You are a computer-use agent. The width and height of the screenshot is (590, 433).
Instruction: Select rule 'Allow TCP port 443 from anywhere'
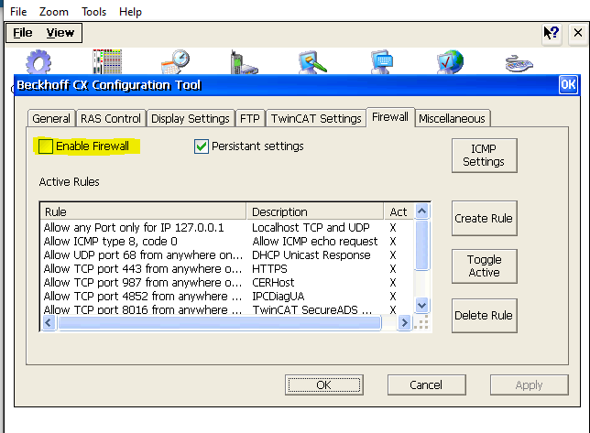pos(143,269)
